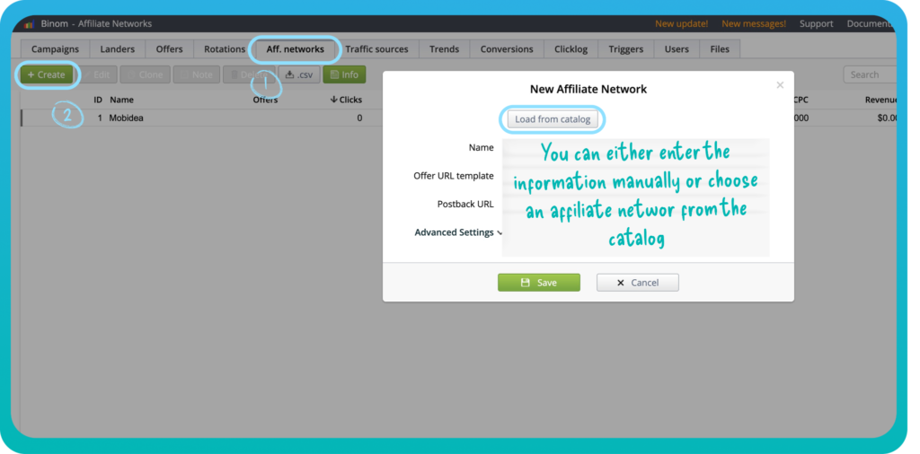The image size is (920, 454).
Task: Open the New update! notice
Action: tap(681, 24)
